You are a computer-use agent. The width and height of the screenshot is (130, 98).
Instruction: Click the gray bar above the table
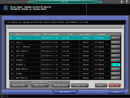pyautogui.click(x=65, y=27)
